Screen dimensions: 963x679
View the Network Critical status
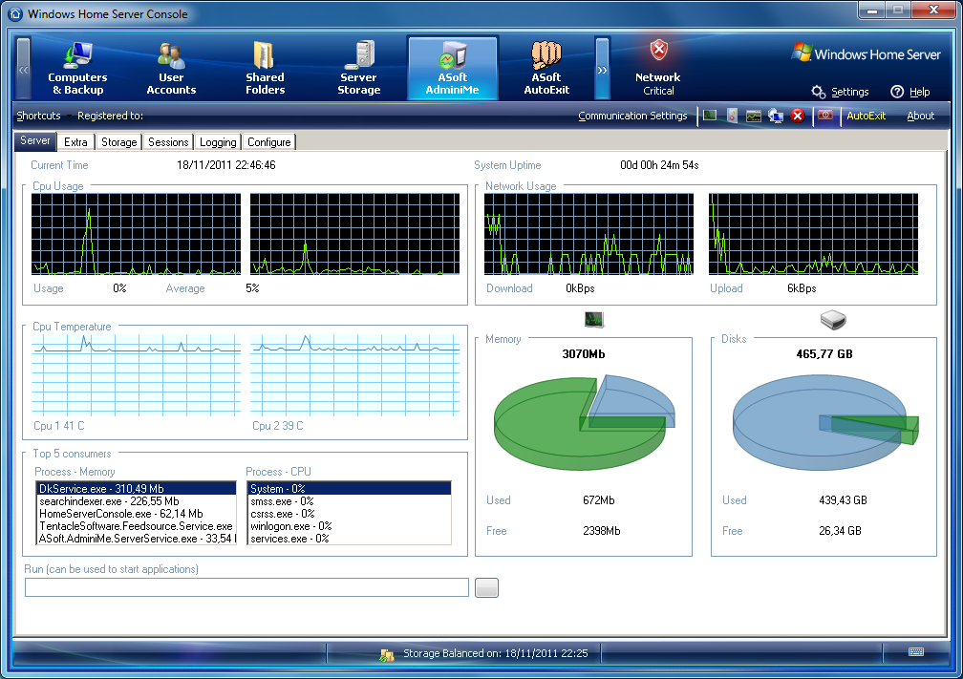[x=657, y=68]
